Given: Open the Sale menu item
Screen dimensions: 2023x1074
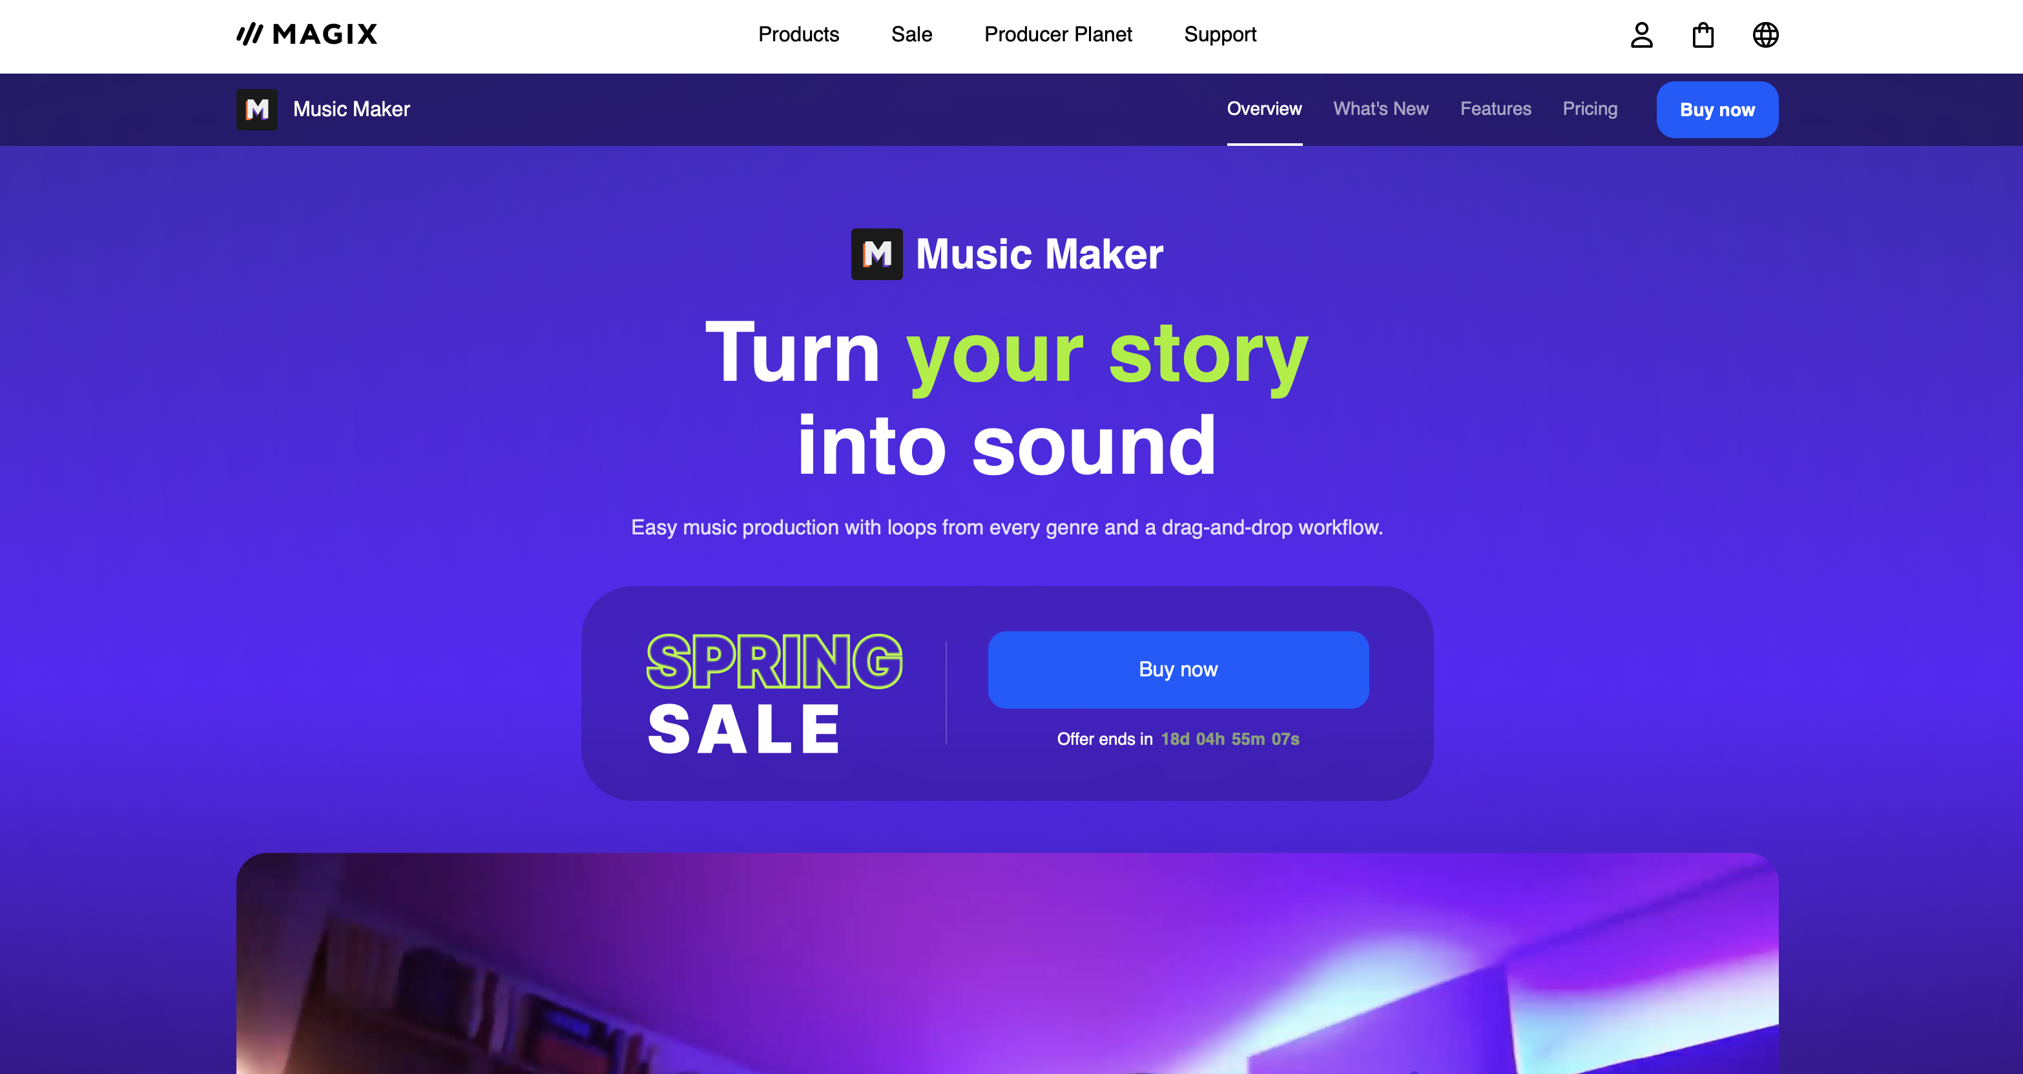Looking at the screenshot, I should click(x=912, y=34).
